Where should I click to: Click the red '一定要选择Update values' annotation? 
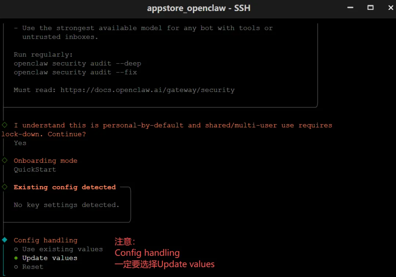(x=165, y=264)
